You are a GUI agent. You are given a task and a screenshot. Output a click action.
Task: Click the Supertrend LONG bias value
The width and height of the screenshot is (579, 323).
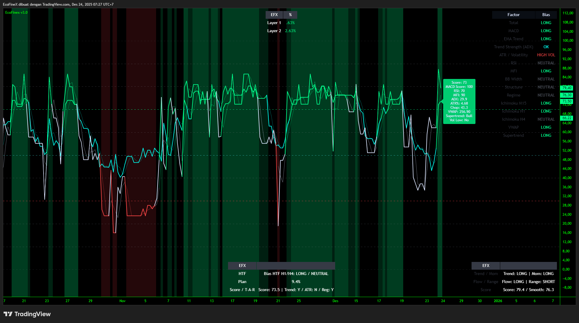546,135
